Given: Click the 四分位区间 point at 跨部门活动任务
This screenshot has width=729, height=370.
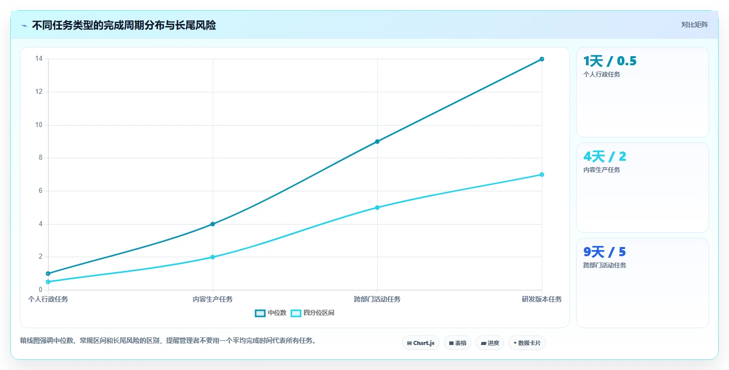Looking at the screenshot, I should click(x=377, y=208).
